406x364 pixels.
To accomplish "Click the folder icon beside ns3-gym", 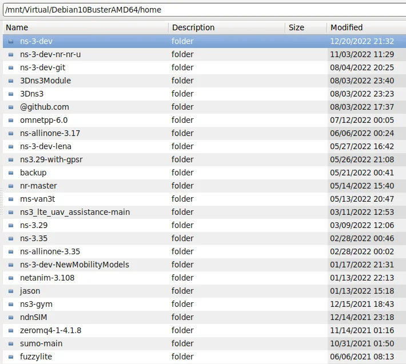I will 11,304.
